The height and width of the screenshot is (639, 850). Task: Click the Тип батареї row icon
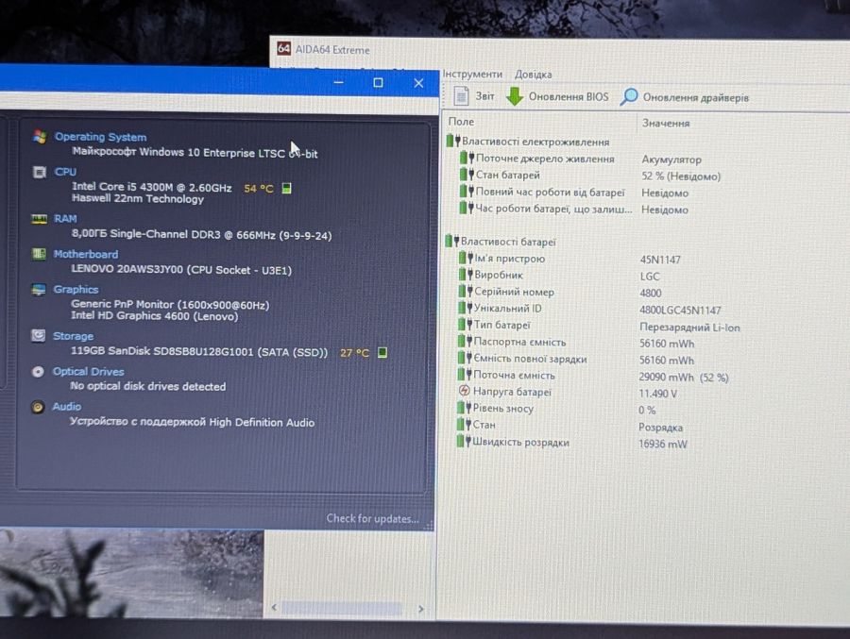(465, 324)
